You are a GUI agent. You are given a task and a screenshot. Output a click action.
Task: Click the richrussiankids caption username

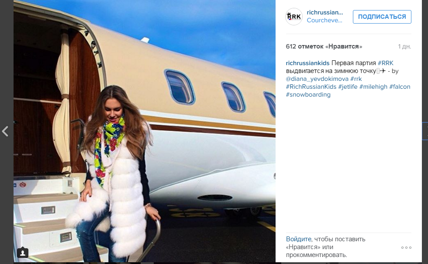(307, 63)
